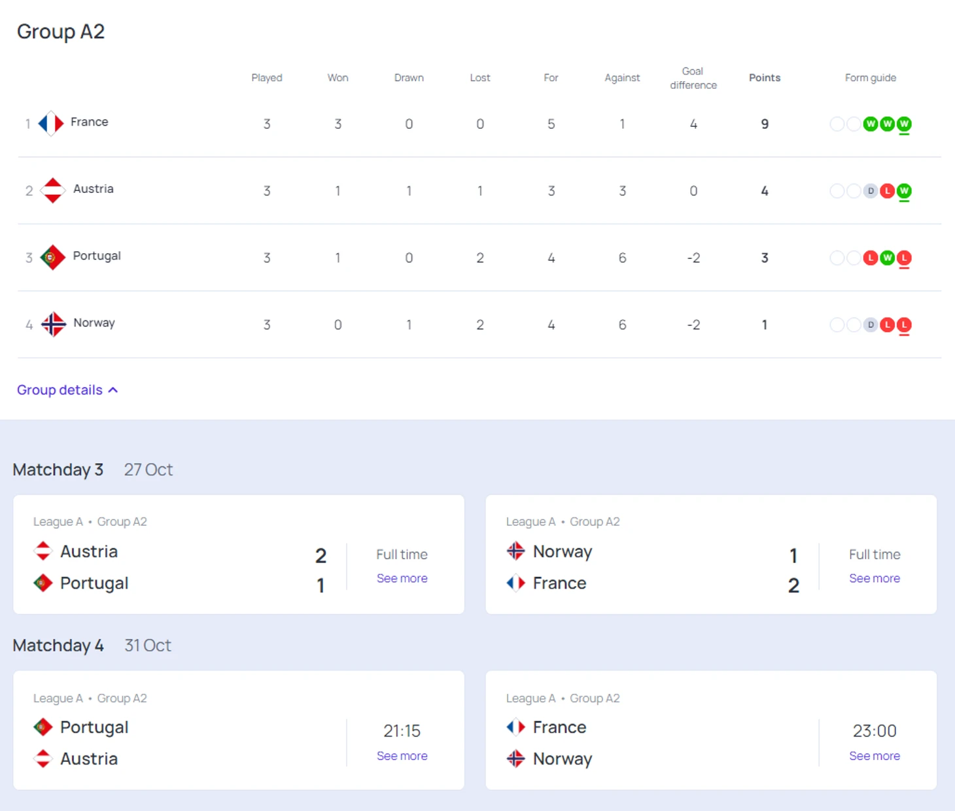
Task: Click chevron arrow beside Group details
Action: (x=113, y=390)
